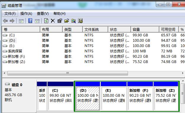Open Help with the blue question mark icon
Screen dimensions: 185x113
[30, 21]
